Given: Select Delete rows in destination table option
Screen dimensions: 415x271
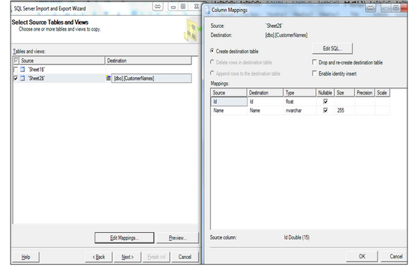Looking at the screenshot, I should coord(212,62).
